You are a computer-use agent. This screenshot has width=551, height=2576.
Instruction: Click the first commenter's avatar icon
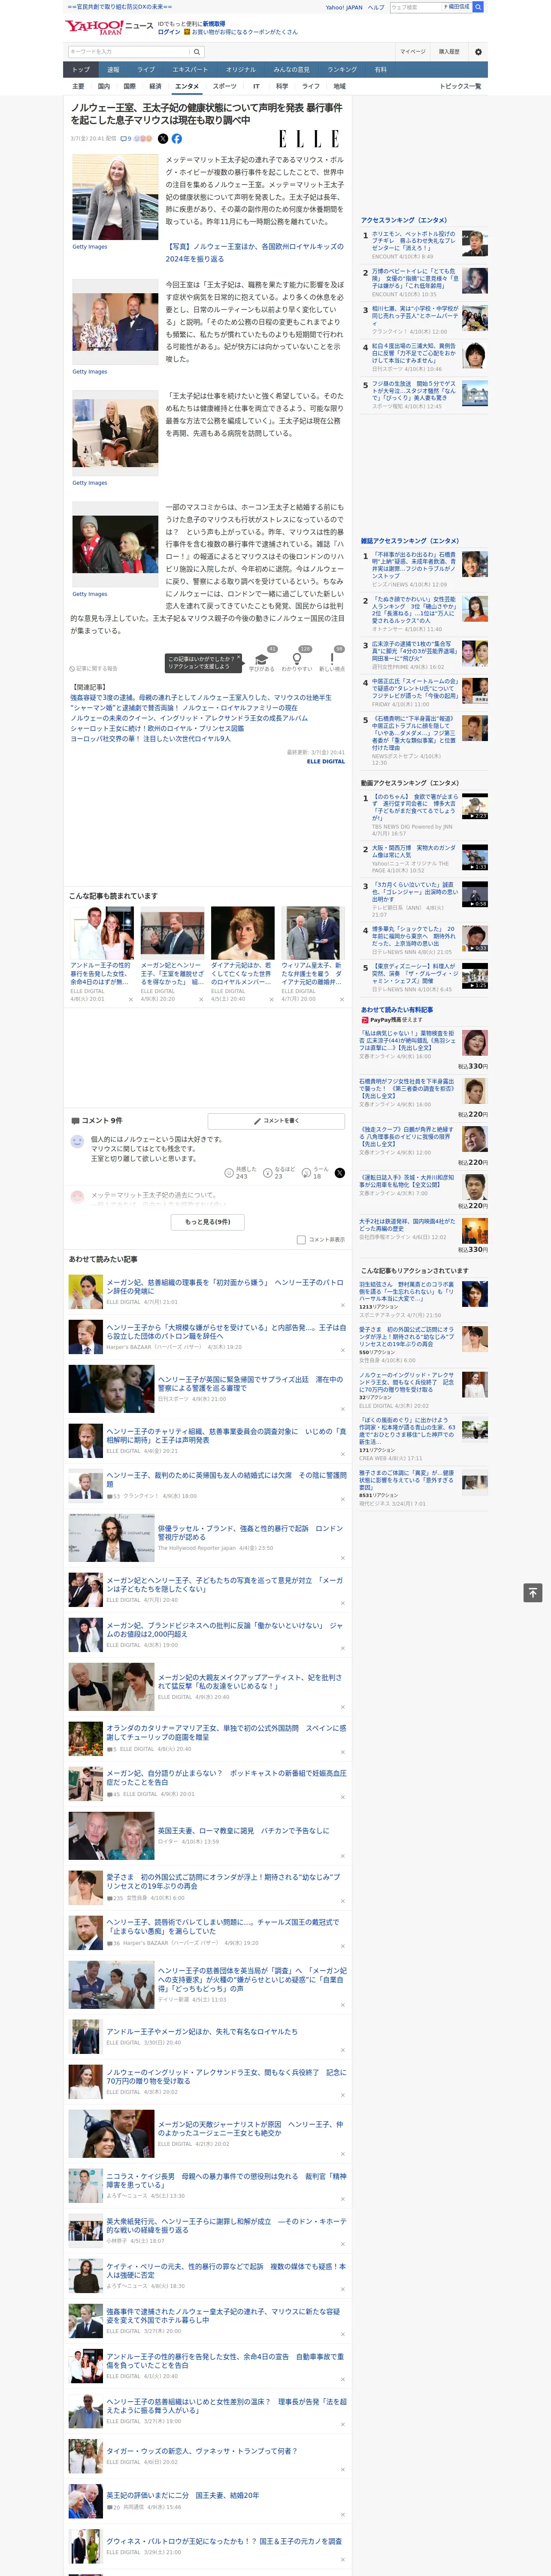pyautogui.click(x=77, y=1141)
